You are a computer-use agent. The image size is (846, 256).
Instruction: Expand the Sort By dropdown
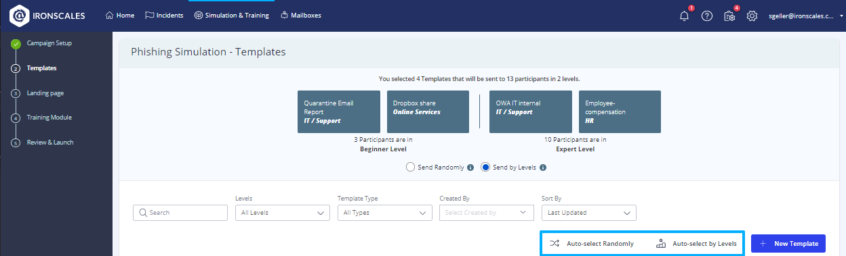tap(588, 212)
